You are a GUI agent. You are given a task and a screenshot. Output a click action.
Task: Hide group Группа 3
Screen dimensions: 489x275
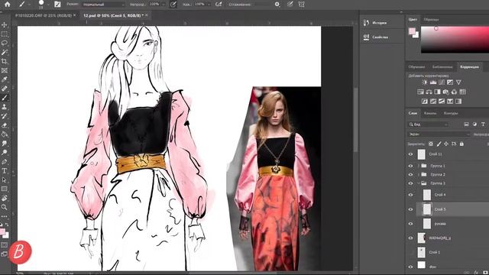(x=410, y=183)
